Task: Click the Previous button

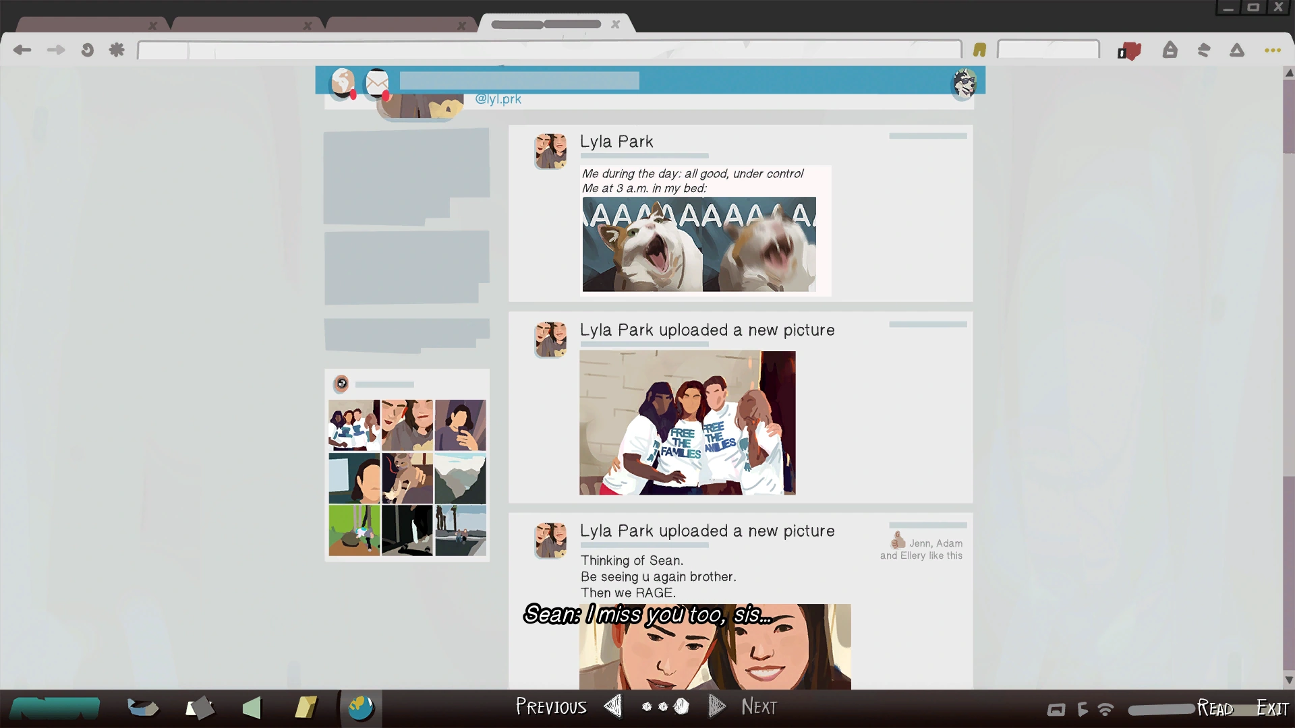Action: [x=551, y=706]
